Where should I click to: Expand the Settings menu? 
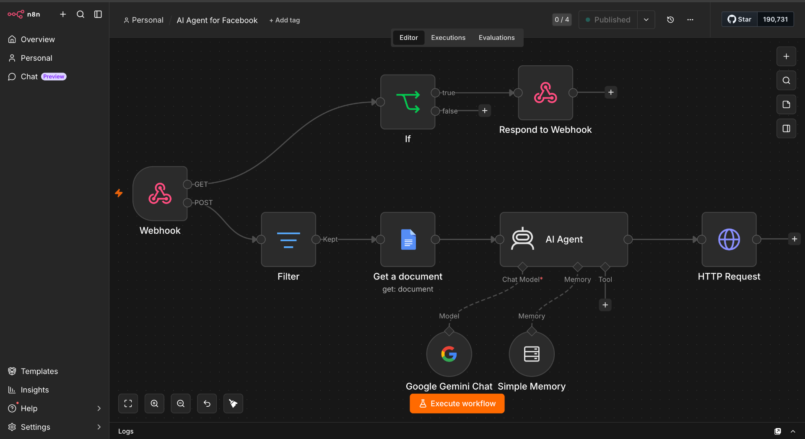point(55,427)
